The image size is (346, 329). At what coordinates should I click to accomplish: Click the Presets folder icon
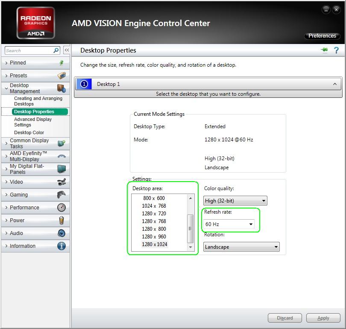pos(62,76)
